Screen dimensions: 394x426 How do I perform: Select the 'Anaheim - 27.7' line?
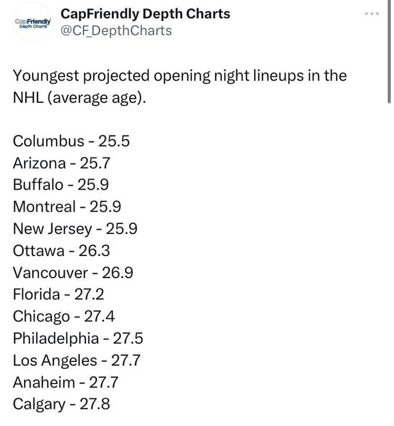coord(66,382)
